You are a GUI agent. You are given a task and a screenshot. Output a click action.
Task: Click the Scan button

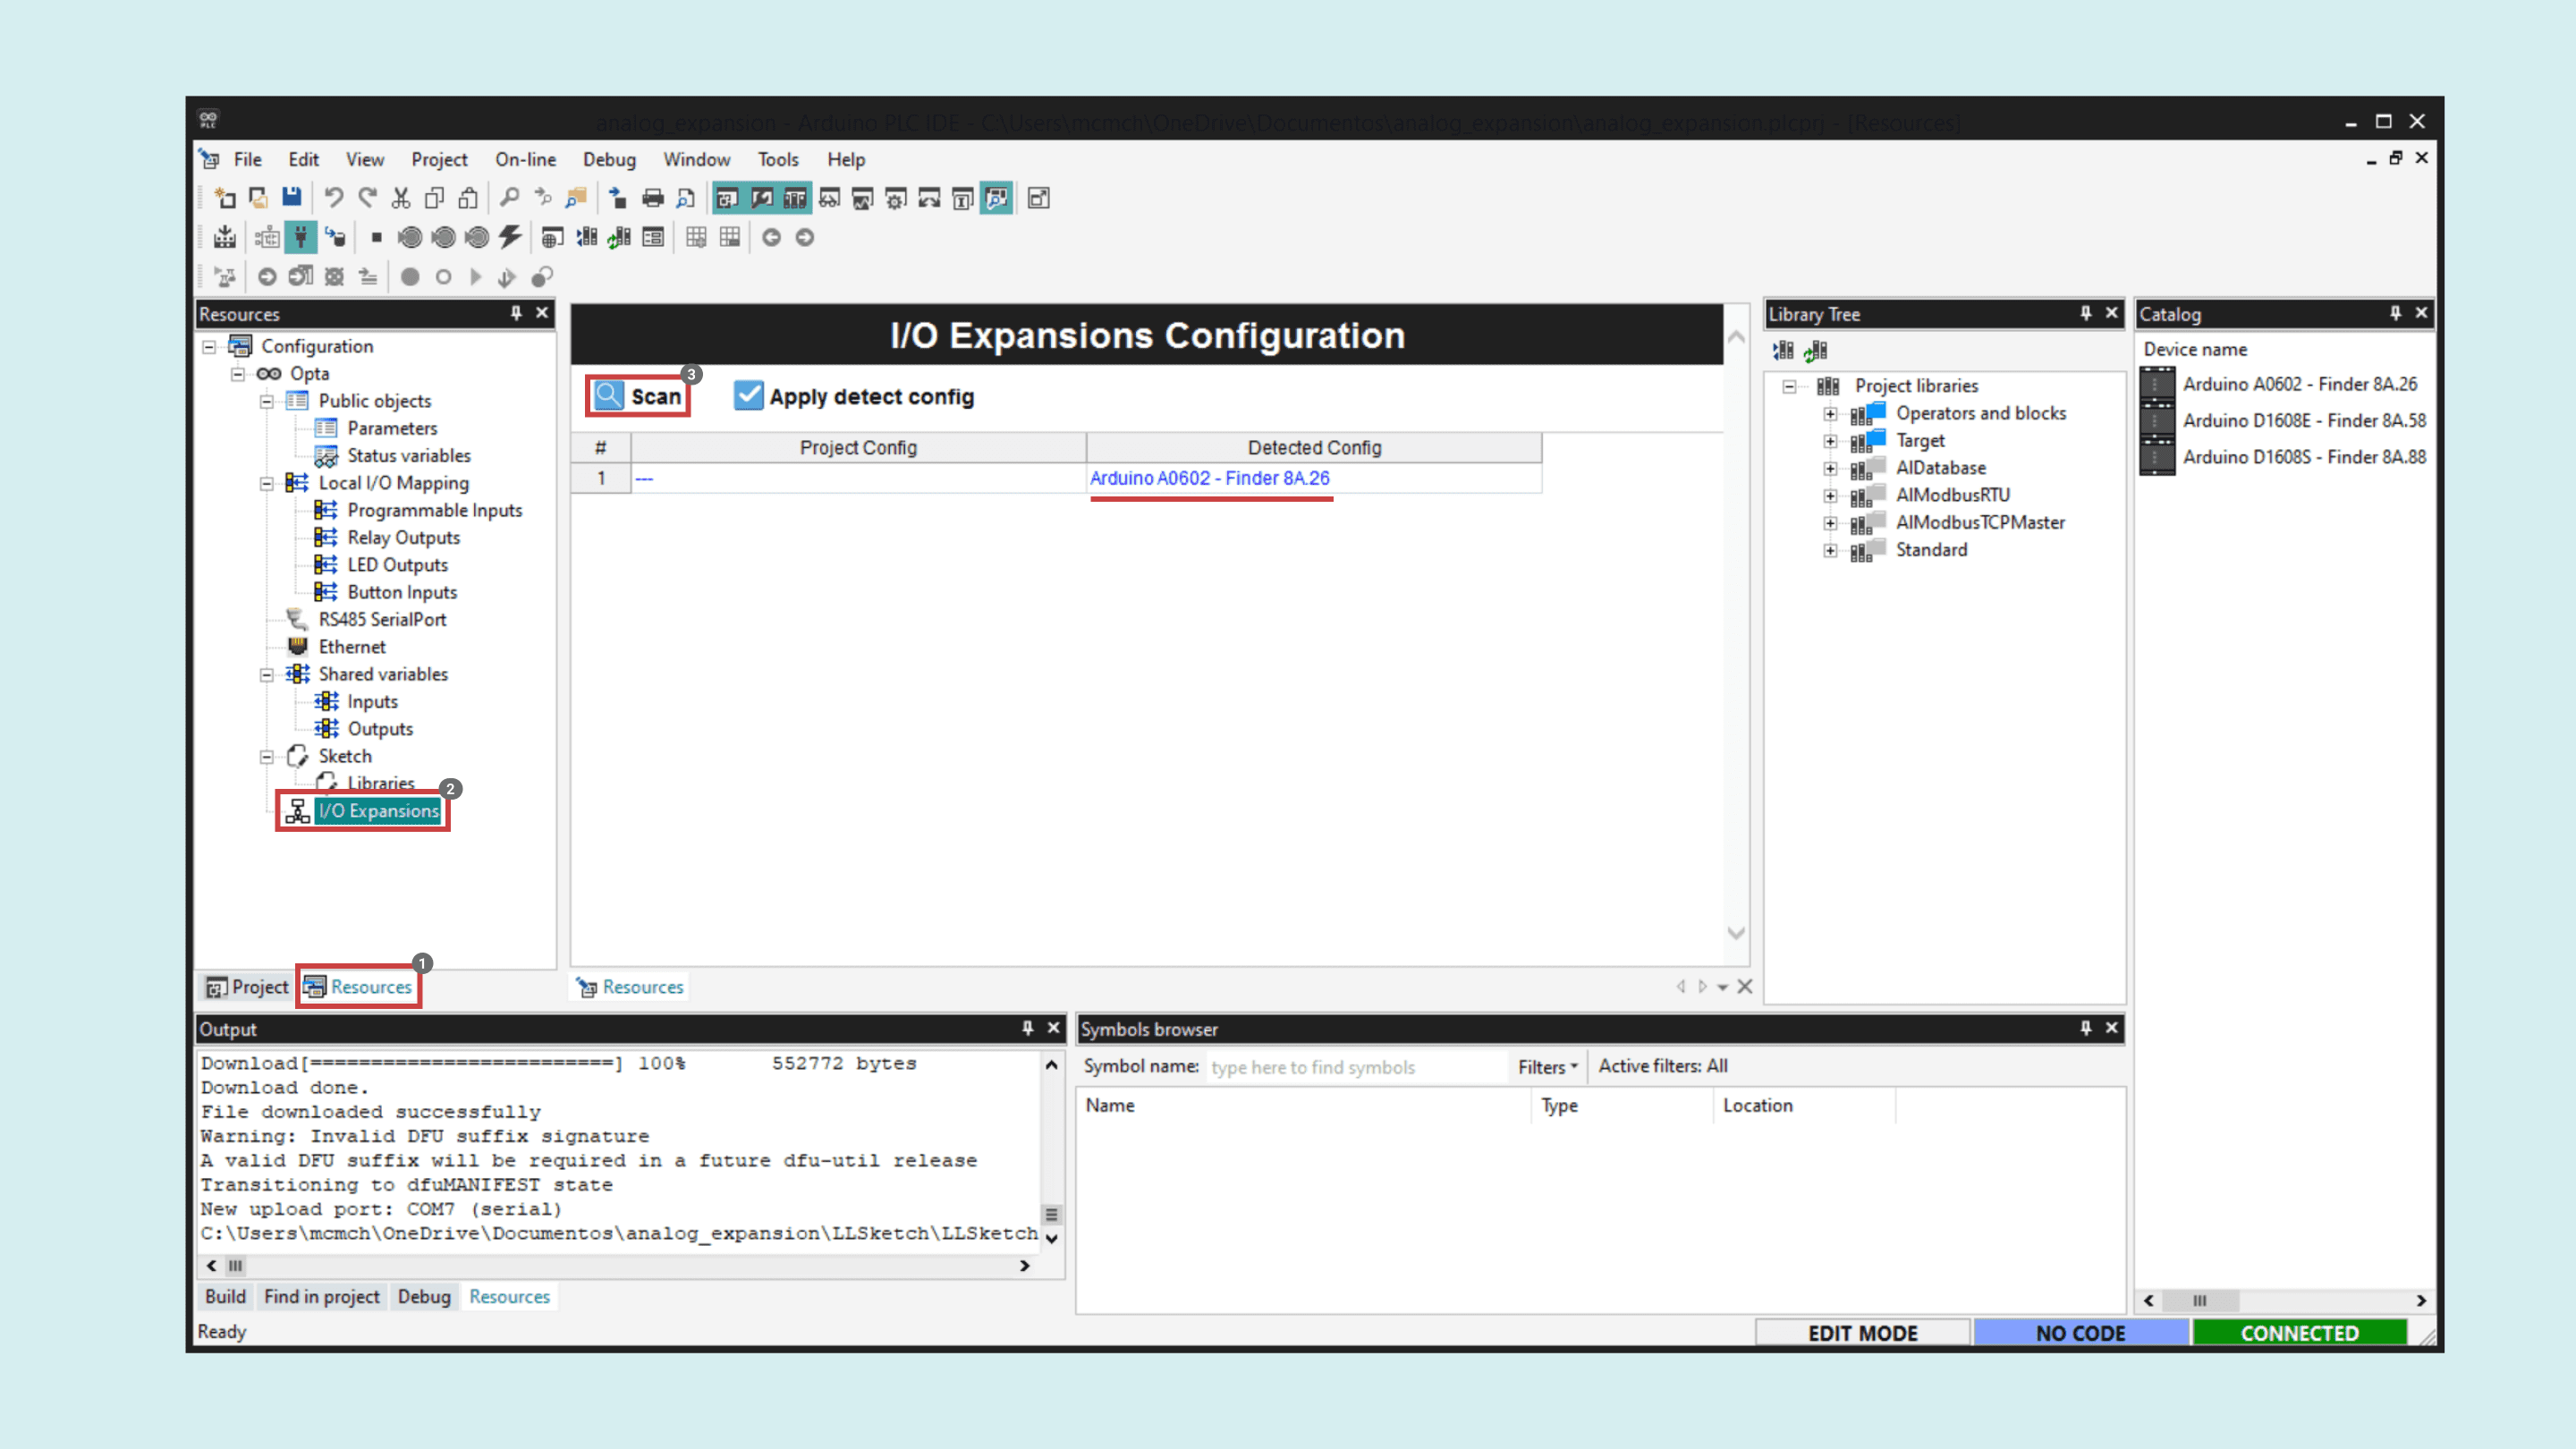638,396
